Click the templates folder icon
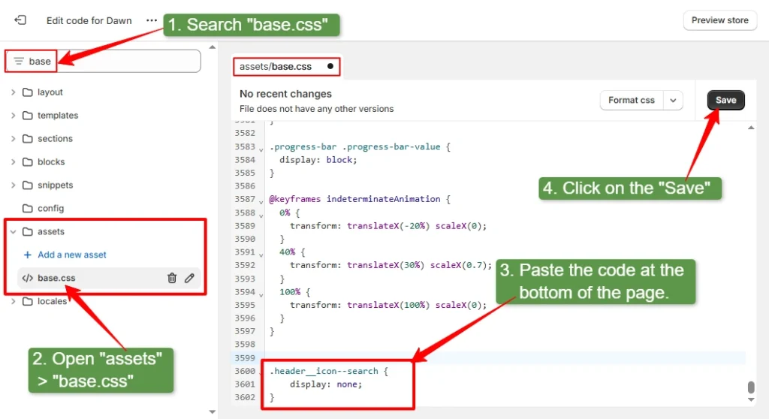The width and height of the screenshot is (769, 419). point(28,116)
